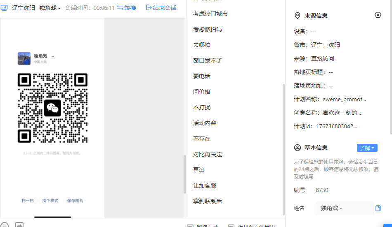Viewport: 392px width, 227px height.
Task: Click the 来源信息 location pin icon
Action: pyautogui.click(x=297, y=16)
